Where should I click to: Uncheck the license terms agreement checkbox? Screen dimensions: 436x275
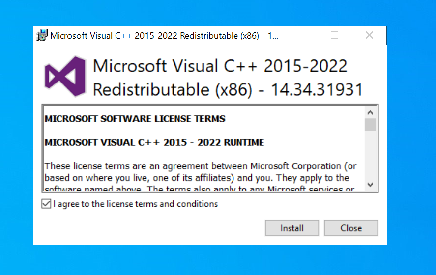[x=46, y=204]
